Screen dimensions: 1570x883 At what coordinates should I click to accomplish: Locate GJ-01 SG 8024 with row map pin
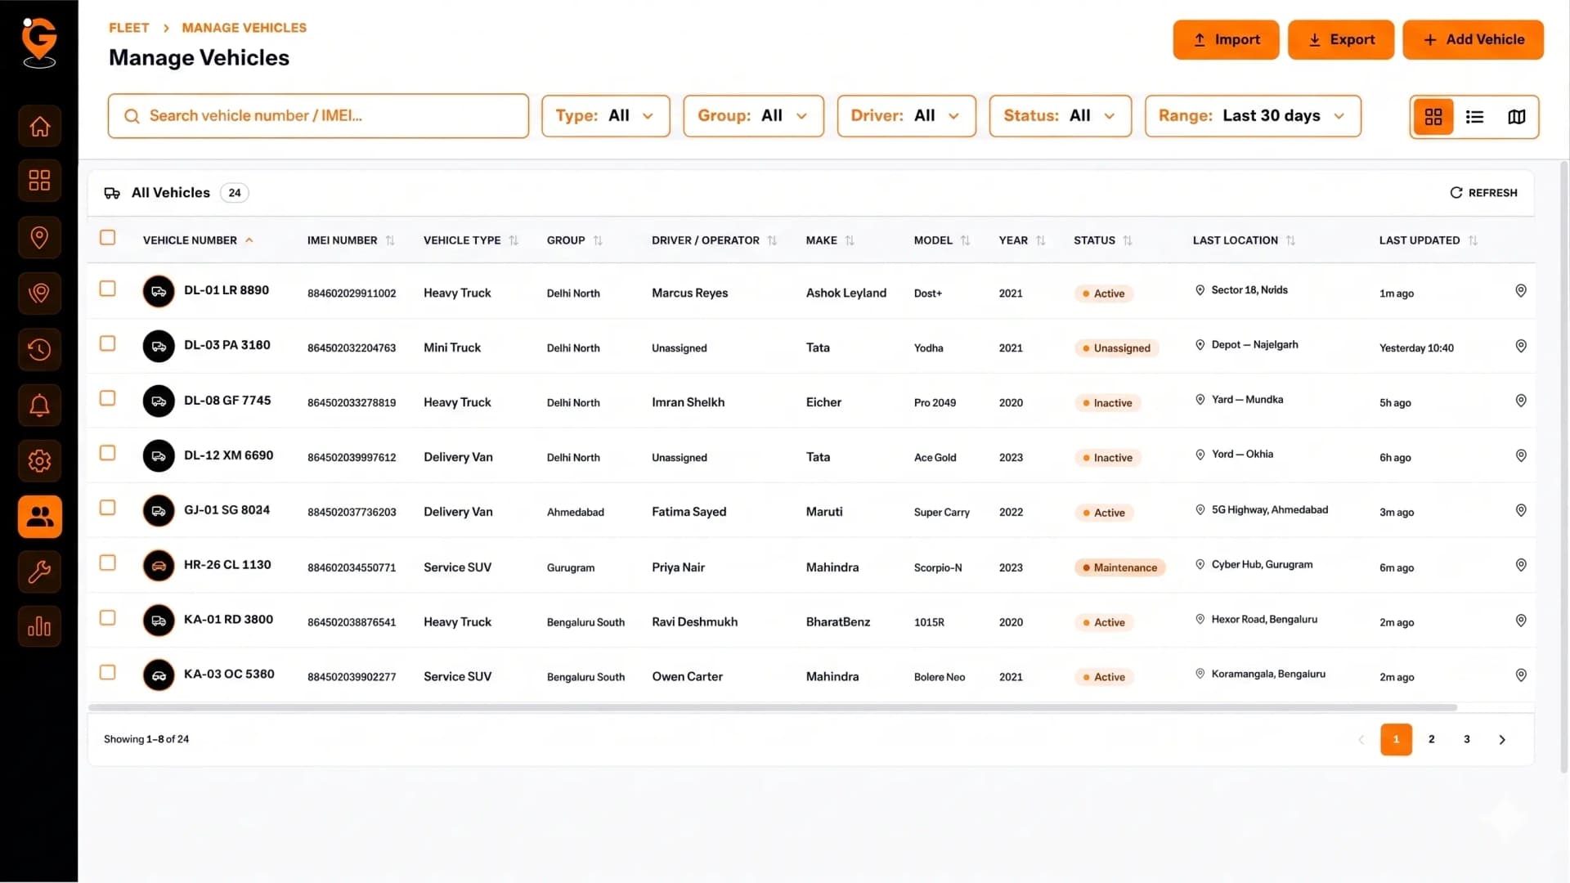[x=1520, y=510]
